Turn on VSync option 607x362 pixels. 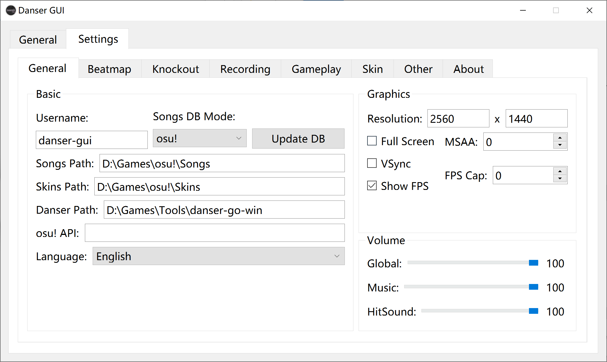point(372,163)
